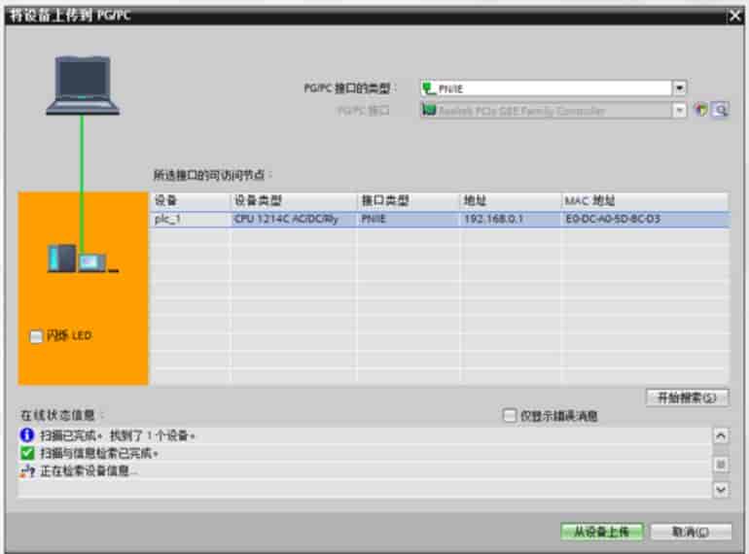Screen dimensions: 749x554
Task: Select the CPU 1214C AC/DC/Rly cell
Action: 294,219
